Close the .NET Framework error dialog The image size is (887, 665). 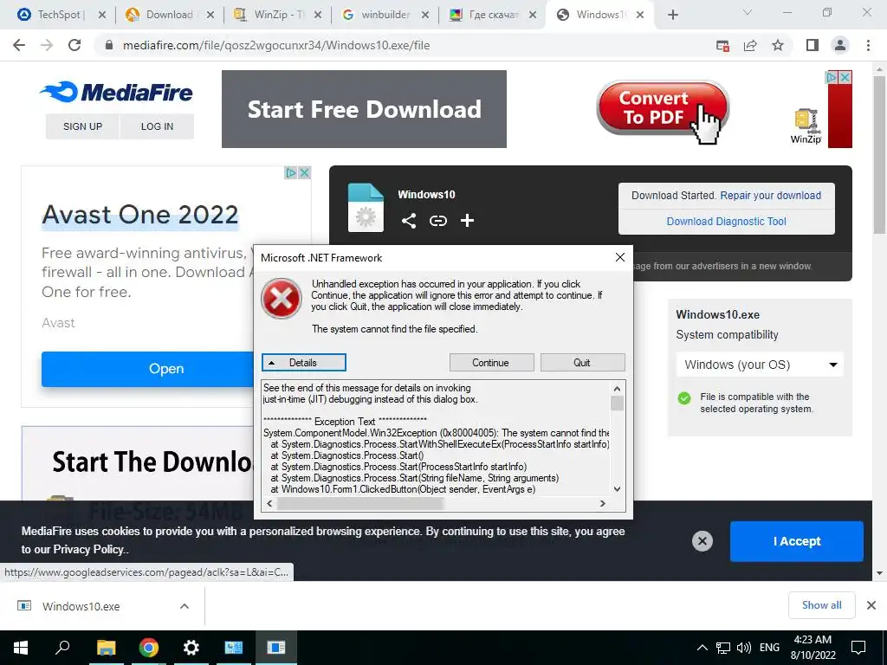click(x=620, y=257)
